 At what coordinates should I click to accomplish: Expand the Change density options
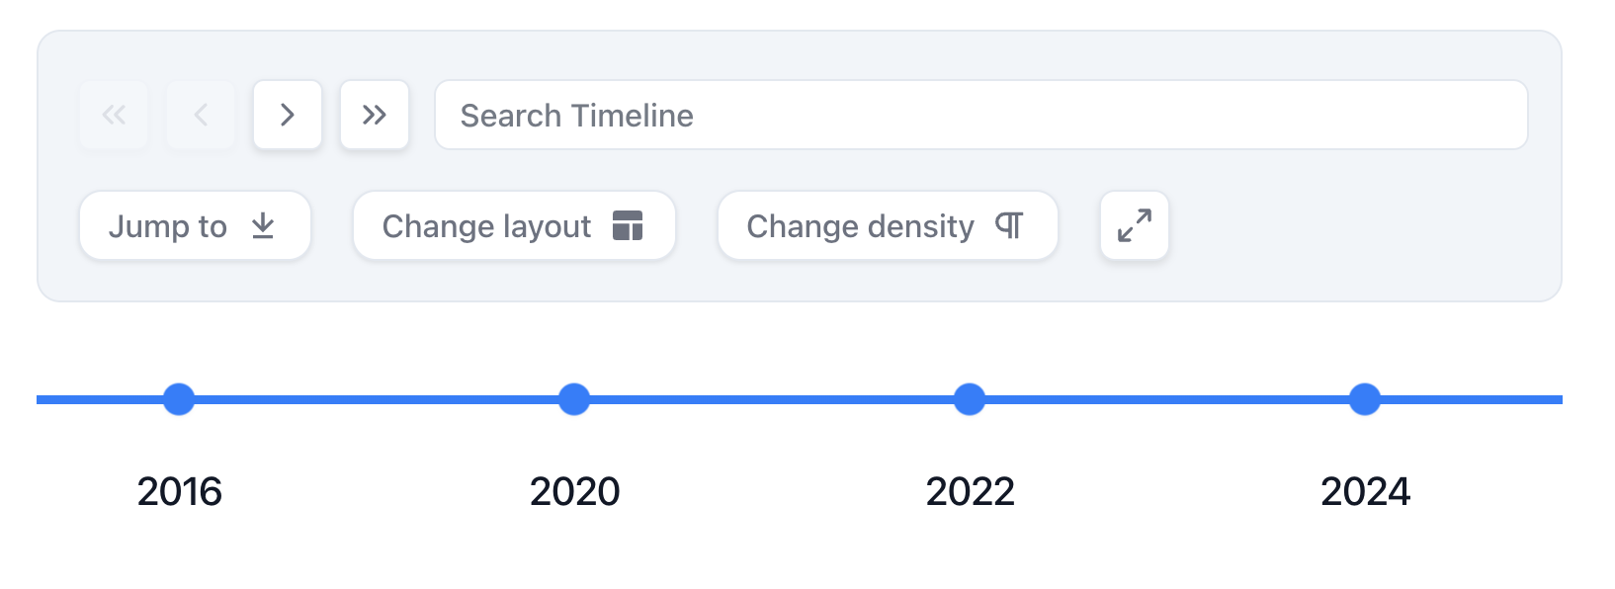pos(887,225)
